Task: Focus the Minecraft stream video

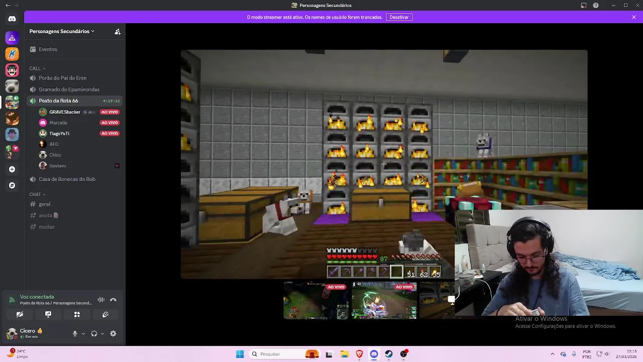Action: tap(384, 164)
